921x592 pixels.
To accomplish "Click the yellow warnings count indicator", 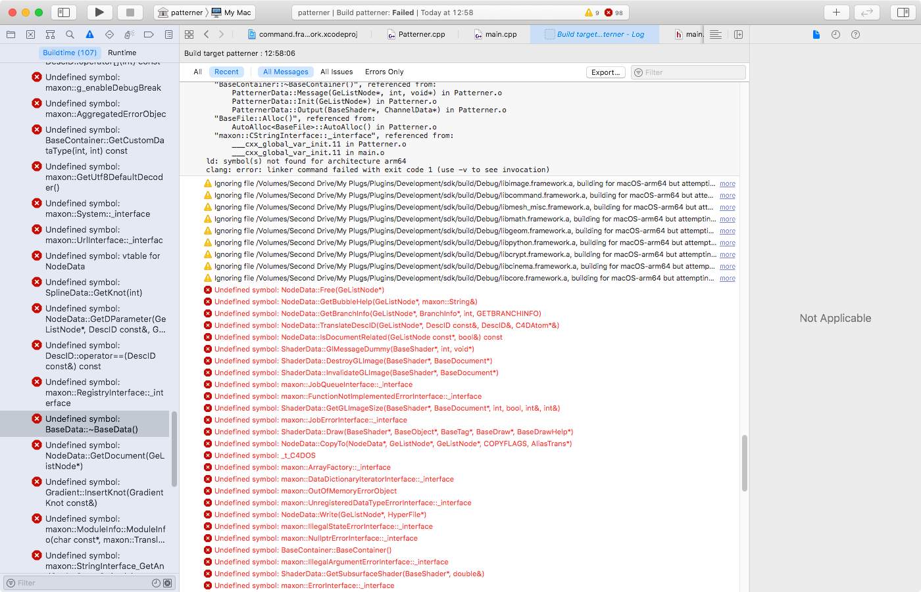I will (x=592, y=12).
